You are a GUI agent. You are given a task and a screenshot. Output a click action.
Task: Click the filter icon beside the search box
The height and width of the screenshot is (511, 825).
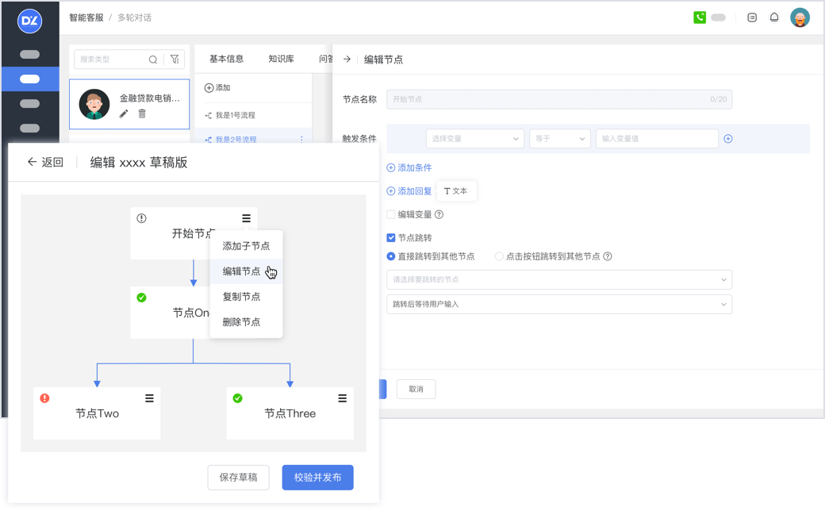click(175, 59)
